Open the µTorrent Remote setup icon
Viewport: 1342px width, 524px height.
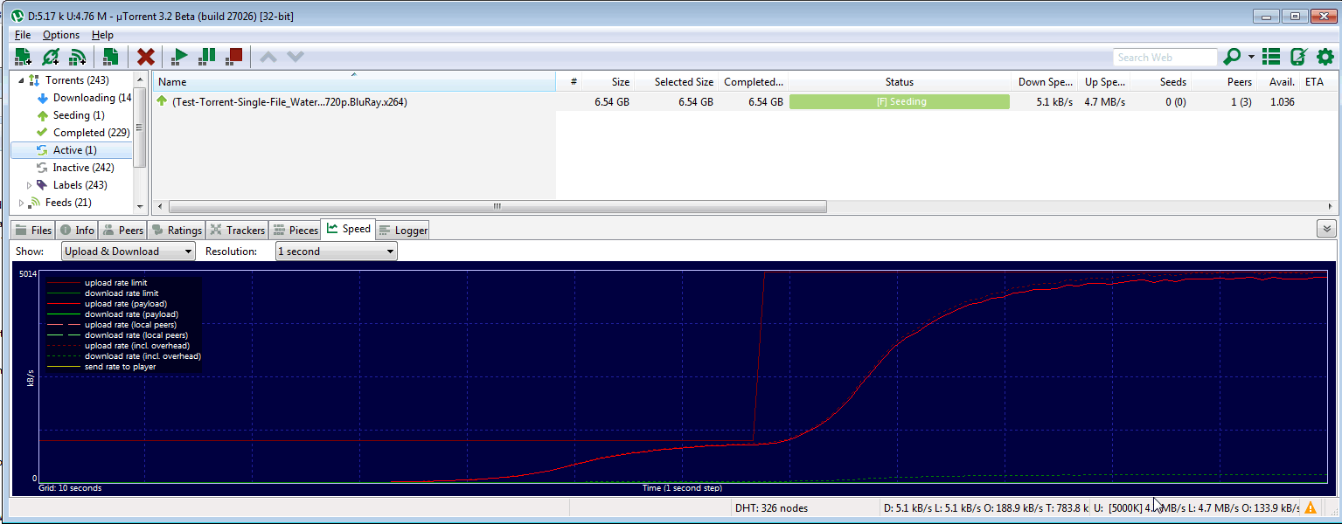(x=1298, y=57)
